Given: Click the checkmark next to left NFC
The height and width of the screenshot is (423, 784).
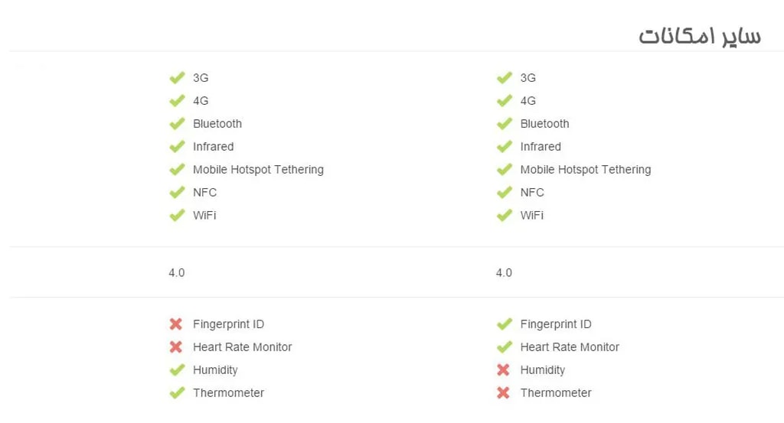Looking at the screenshot, I should [177, 193].
